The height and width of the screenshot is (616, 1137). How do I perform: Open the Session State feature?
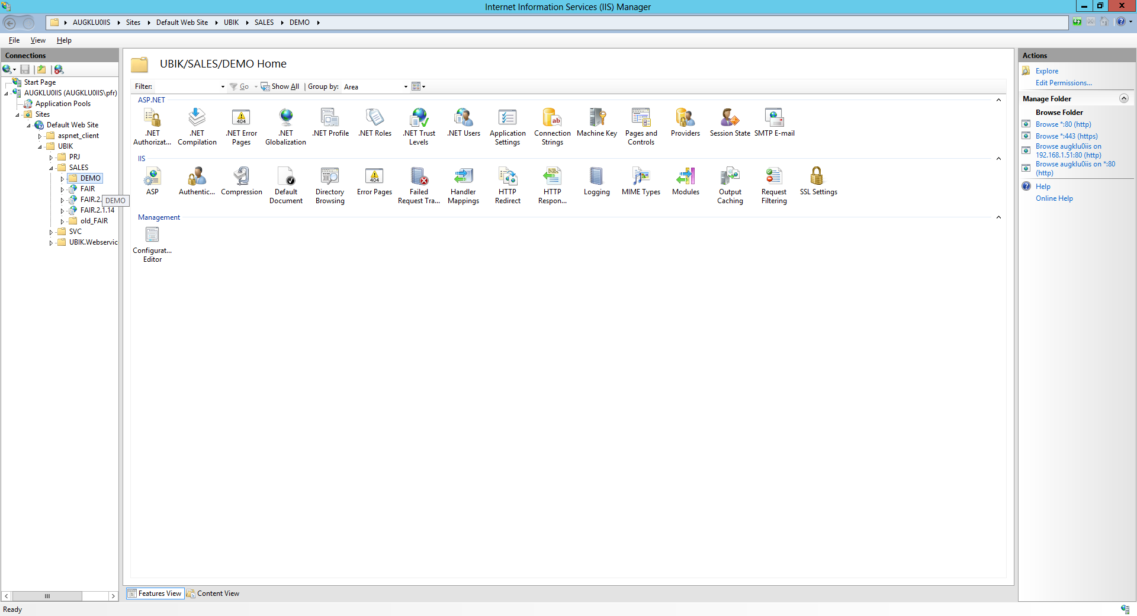pos(730,122)
